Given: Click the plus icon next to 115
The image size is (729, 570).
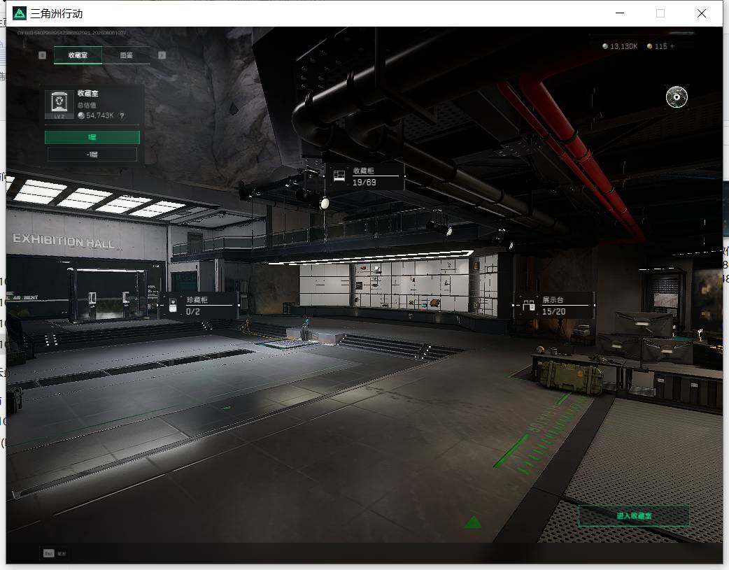Looking at the screenshot, I should [672, 46].
